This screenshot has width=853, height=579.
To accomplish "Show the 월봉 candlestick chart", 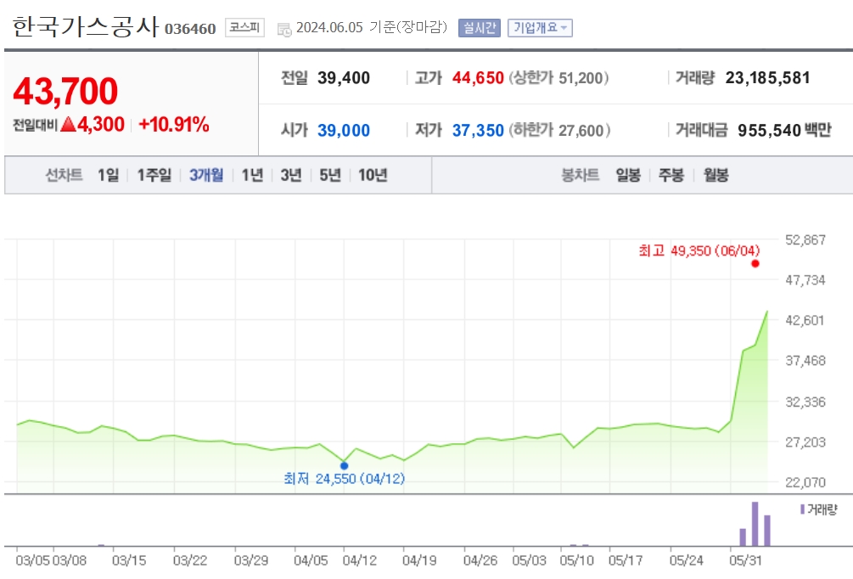I will click(716, 175).
